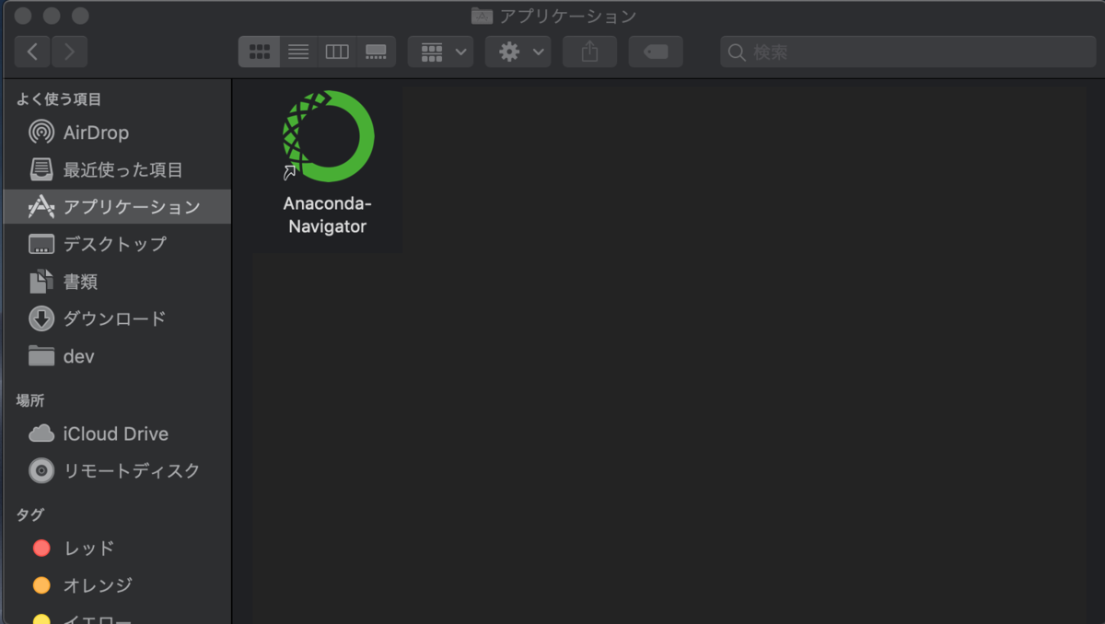Screen dimensions: 1105x624
Task: Open the dev folder in the sidebar
Action: click(x=116, y=356)
